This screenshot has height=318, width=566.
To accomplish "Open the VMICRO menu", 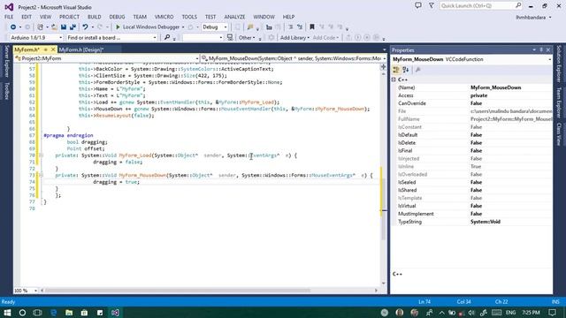I will (164, 17).
